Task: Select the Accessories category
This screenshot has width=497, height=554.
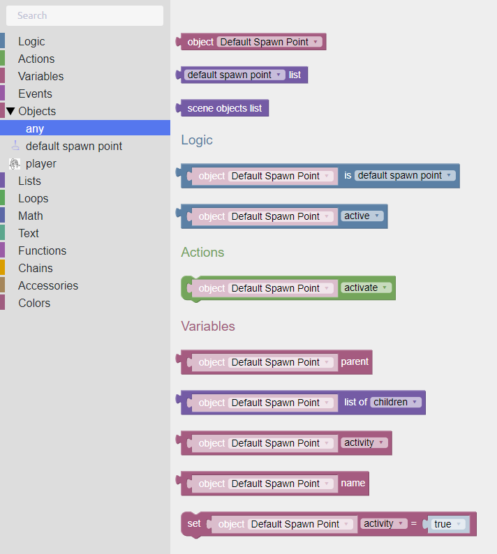Action: [48, 285]
